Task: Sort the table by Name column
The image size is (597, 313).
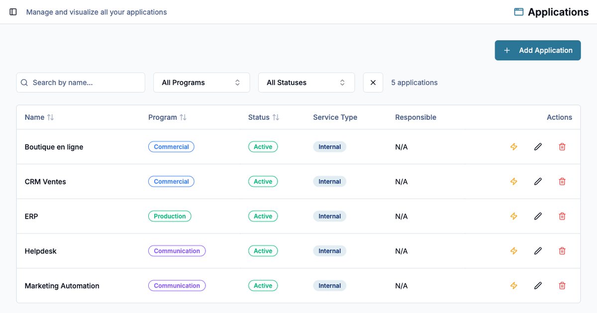Action: click(39, 117)
